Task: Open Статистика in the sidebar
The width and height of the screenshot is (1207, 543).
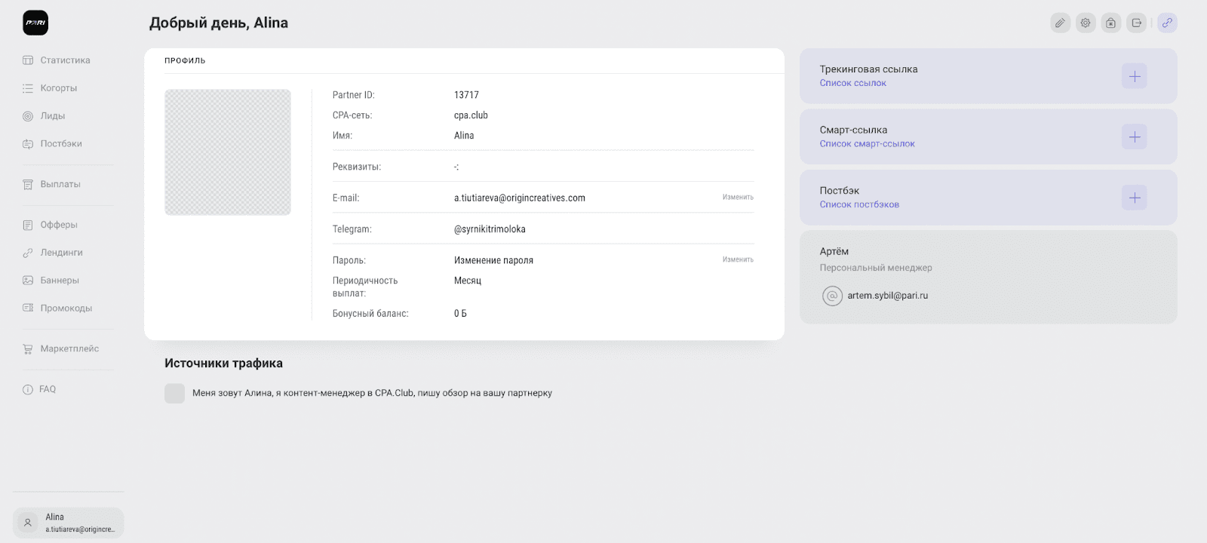Action: coord(65,60)
